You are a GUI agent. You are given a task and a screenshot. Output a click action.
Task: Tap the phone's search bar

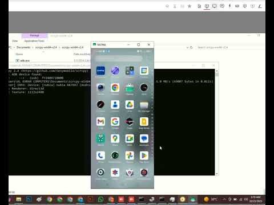pos(119,58)
